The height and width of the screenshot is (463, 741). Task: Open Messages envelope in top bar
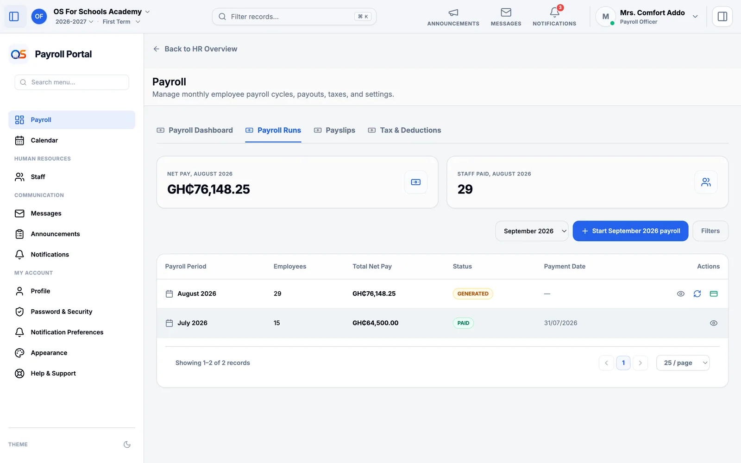[x=506, y=17]
